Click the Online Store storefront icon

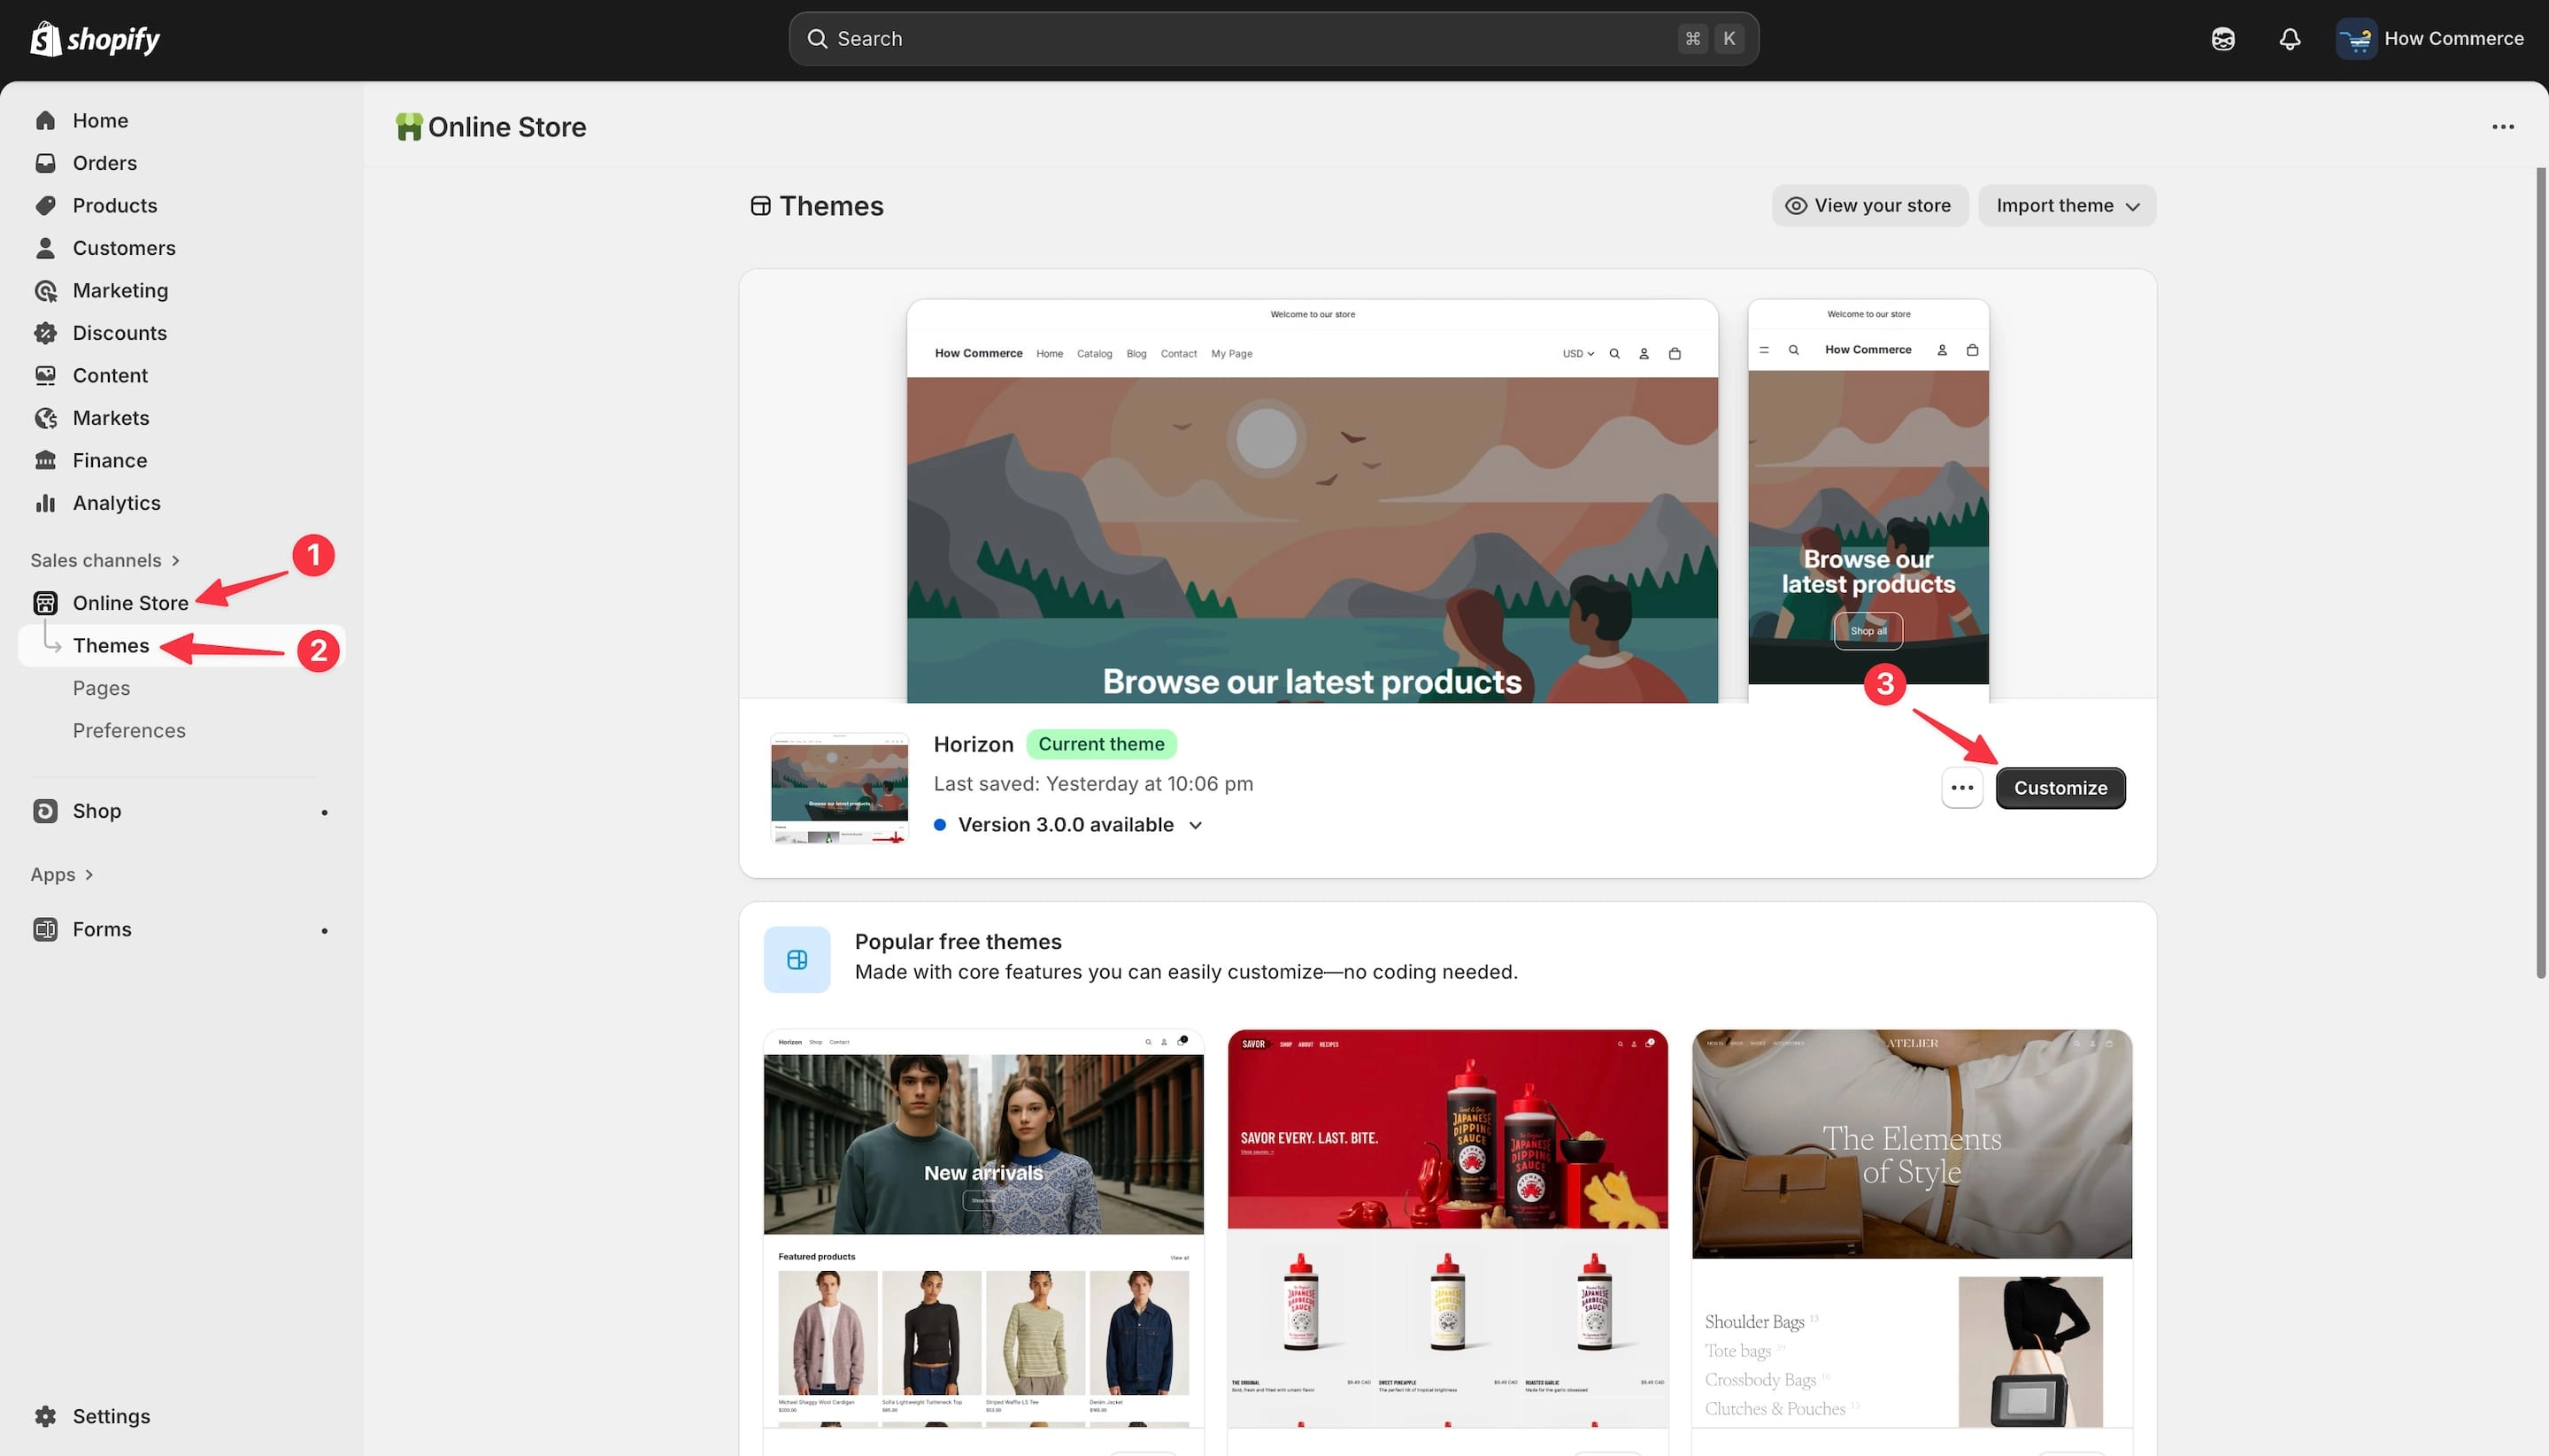click(45, 603)
